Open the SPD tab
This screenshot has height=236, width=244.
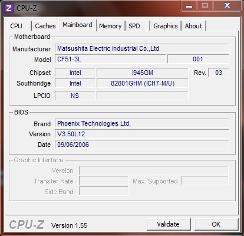click(x=138, y=26)
